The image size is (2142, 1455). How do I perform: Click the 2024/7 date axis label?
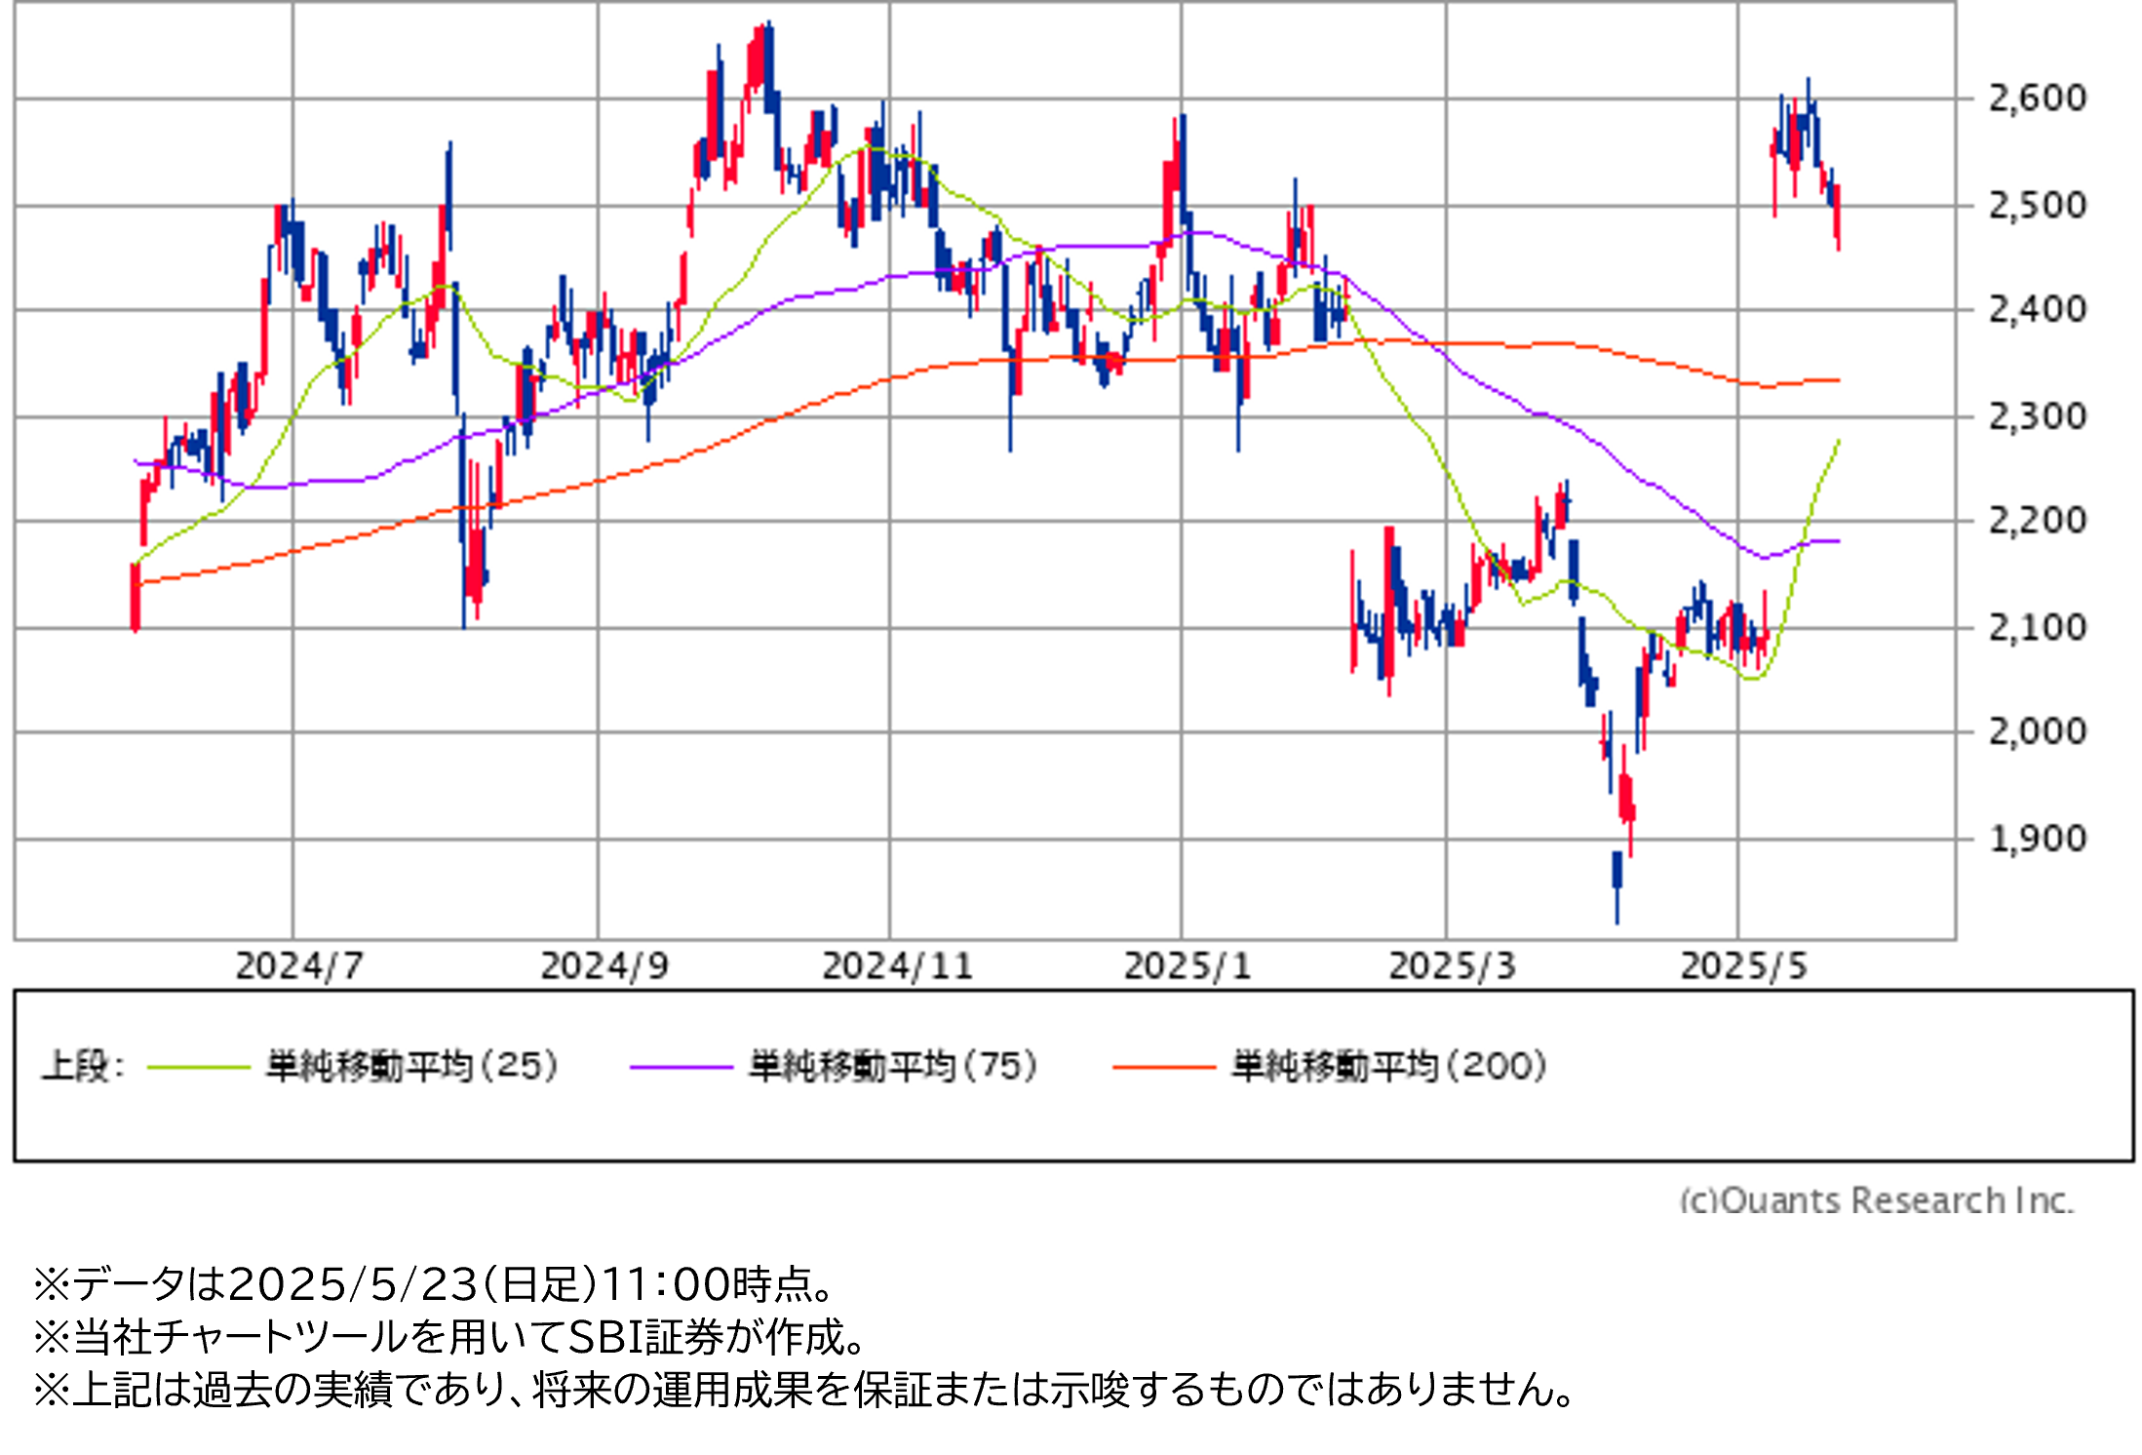[299, 966]
